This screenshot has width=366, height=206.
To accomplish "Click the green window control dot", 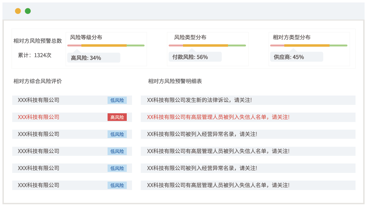I will pyautogui.click(x=28, y=11).
